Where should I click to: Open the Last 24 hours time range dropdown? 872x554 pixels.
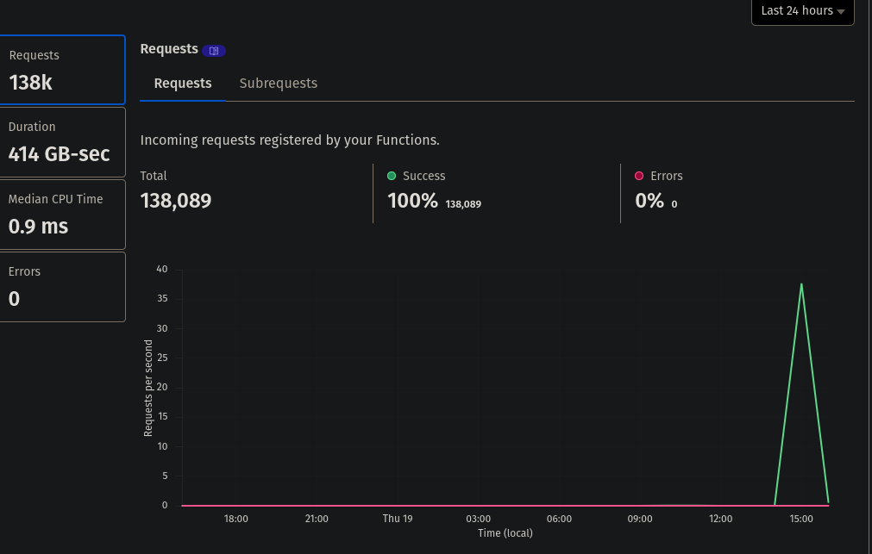click(x=802, y=11)
